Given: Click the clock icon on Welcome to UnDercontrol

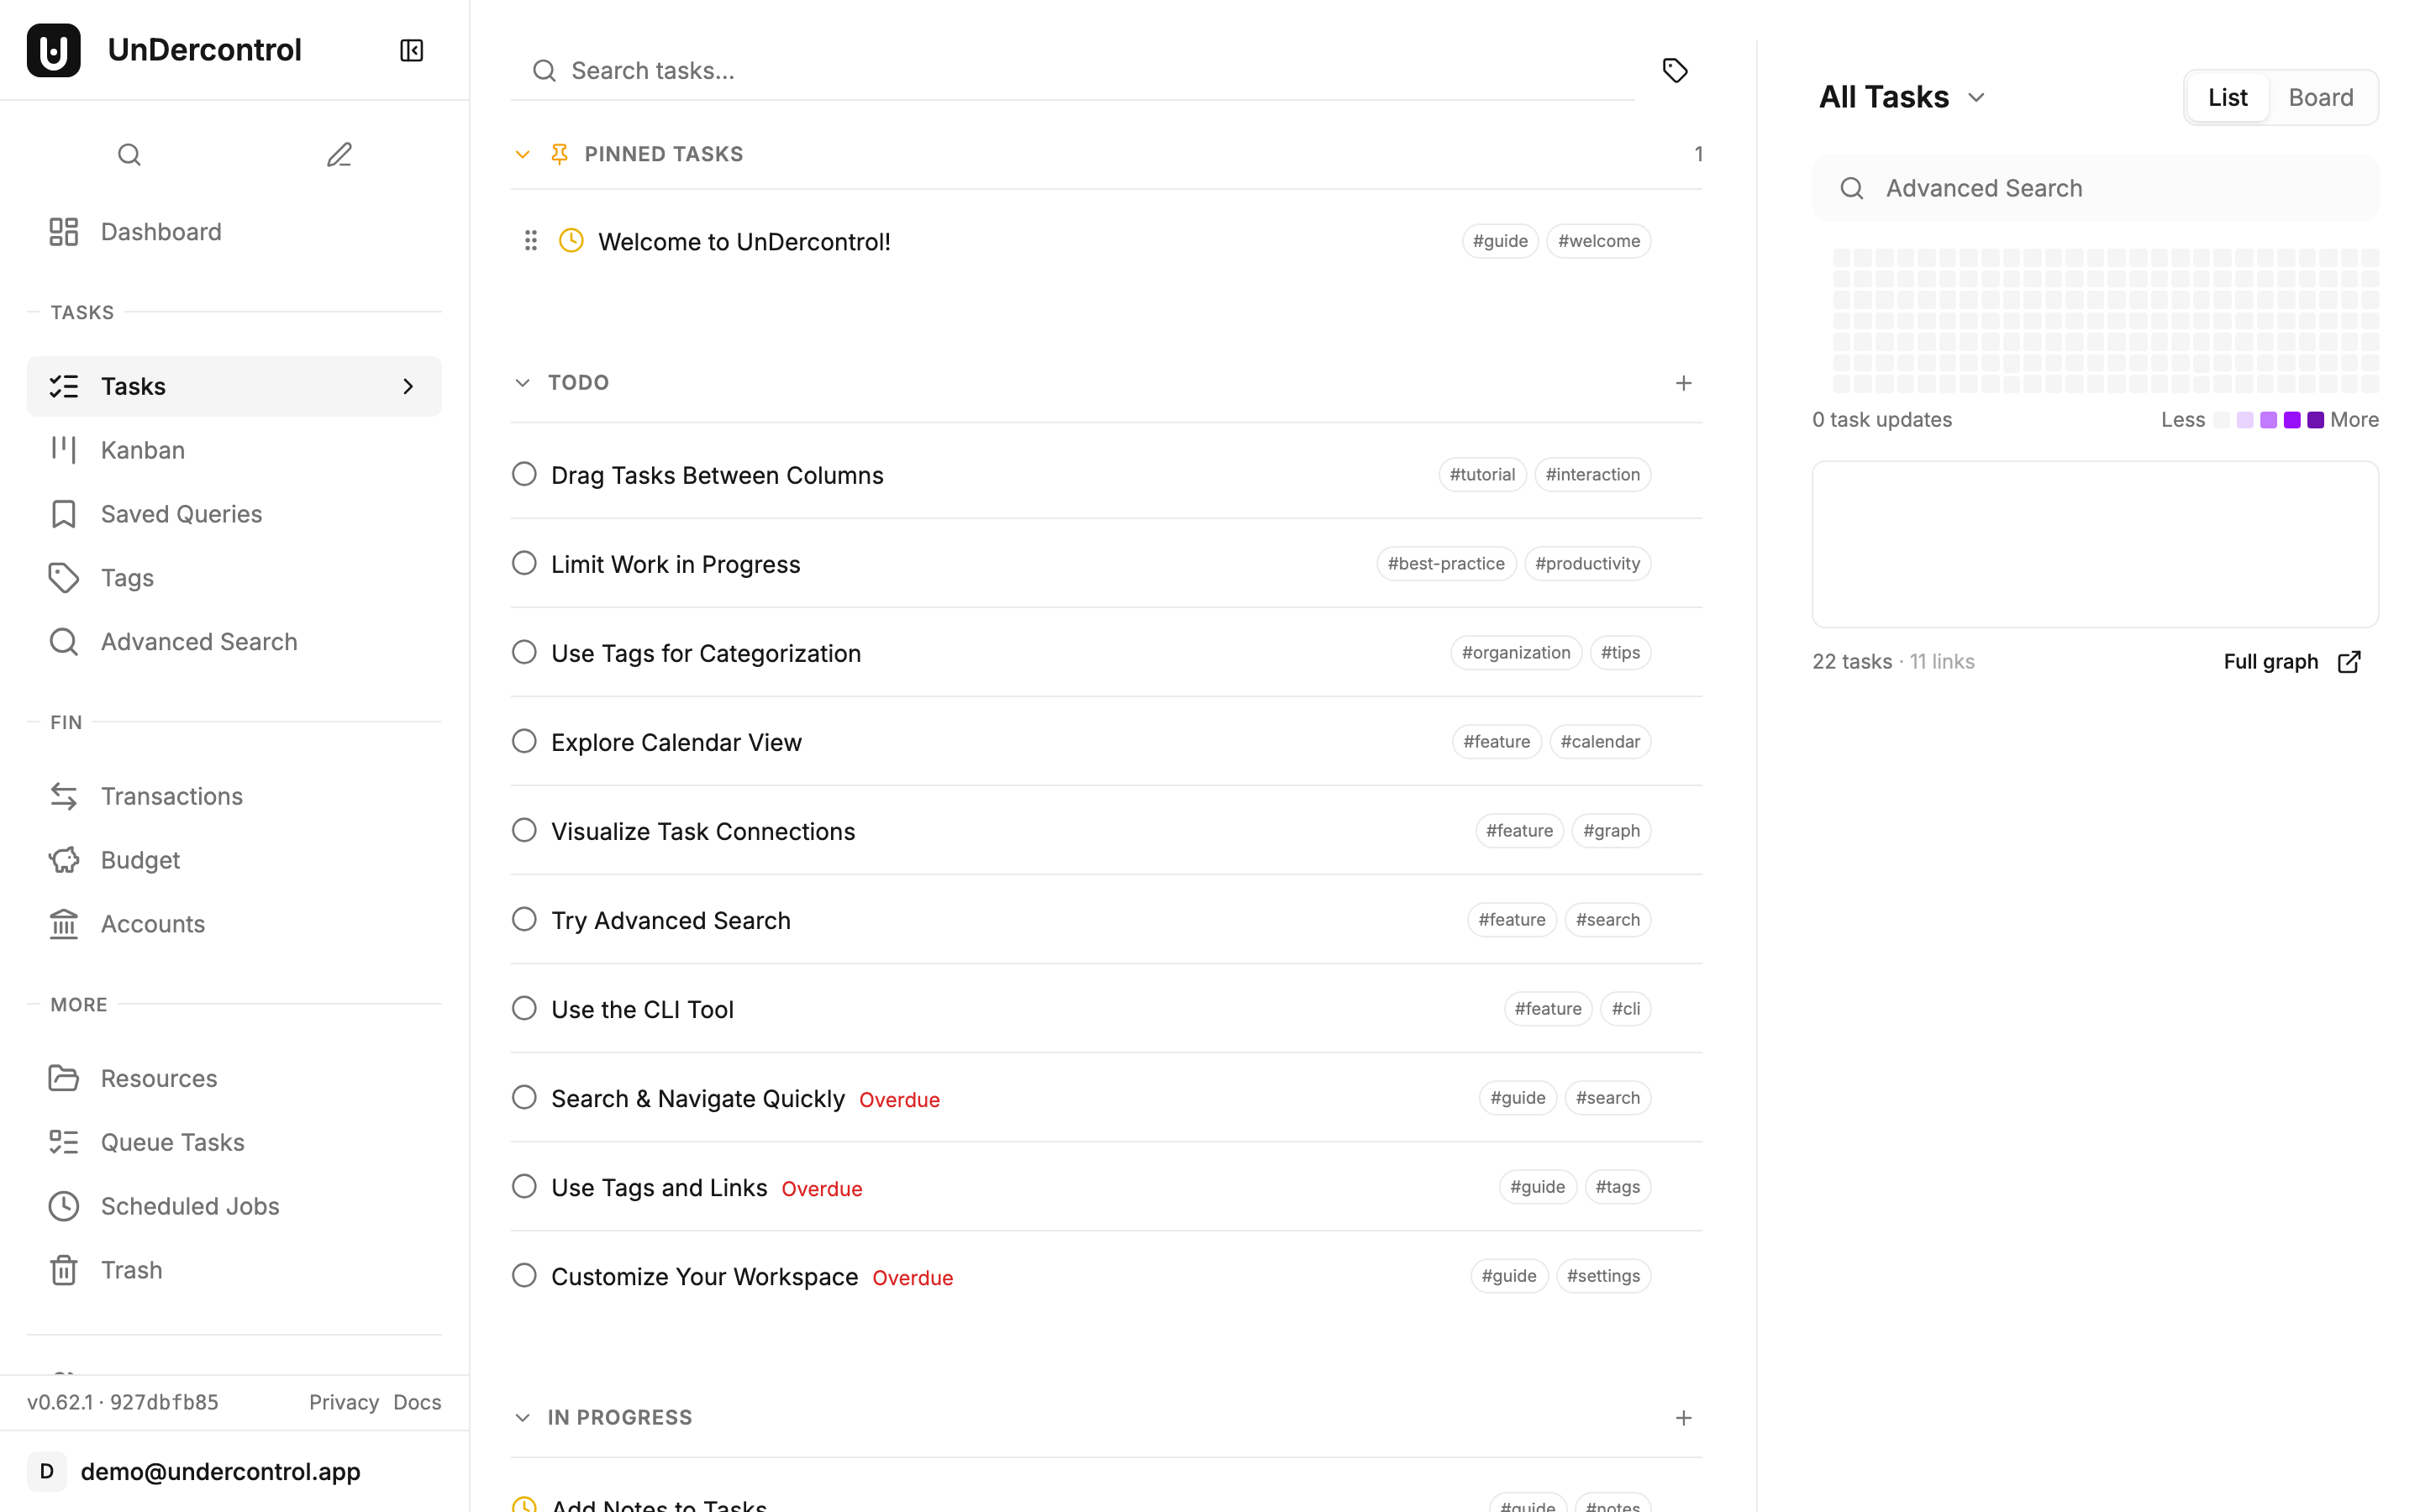Looking at the screenshot, I should [x=571, y=240].
